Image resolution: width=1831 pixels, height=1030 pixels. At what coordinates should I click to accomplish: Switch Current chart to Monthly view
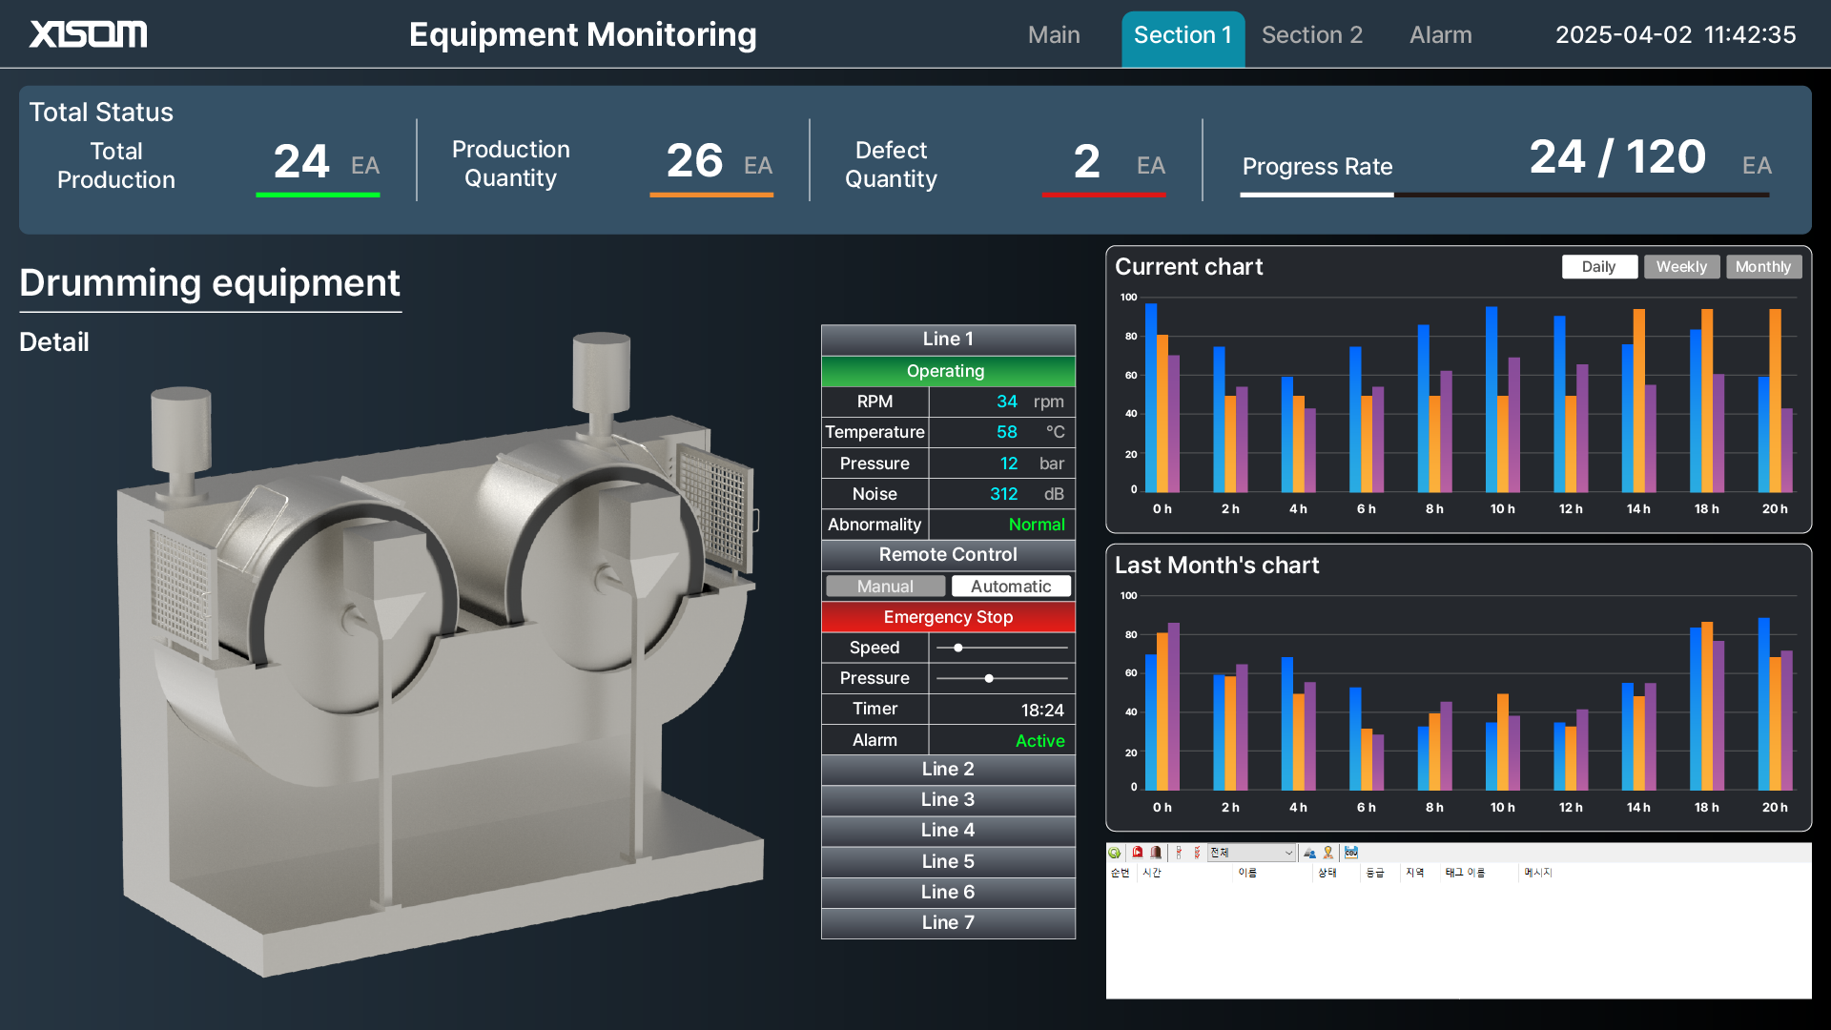(x=1763, y=266)
